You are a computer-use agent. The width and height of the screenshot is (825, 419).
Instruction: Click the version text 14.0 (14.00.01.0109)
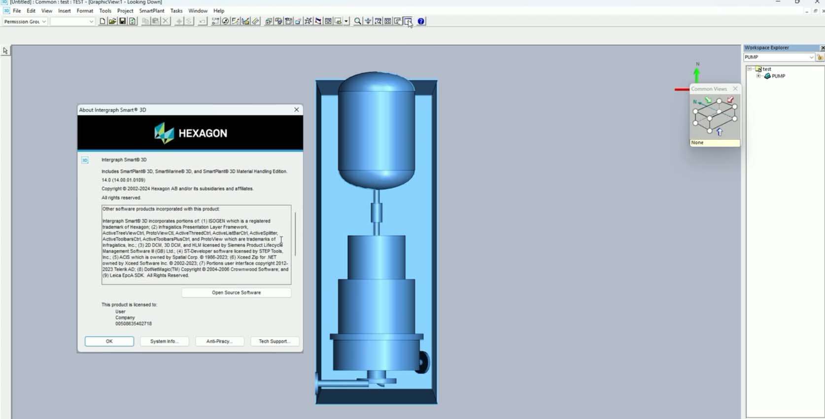tap(123, 180)
